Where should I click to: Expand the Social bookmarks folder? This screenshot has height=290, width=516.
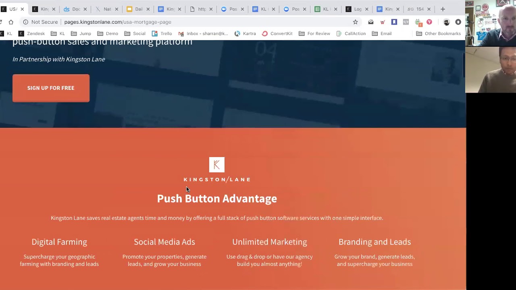[135, 33]
